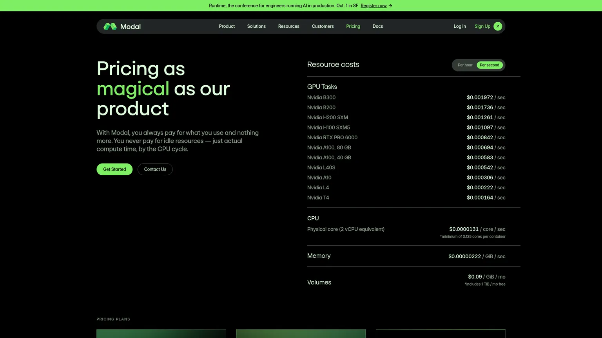Click the GPU Tasks heading
Viewport: 602px width, 338px height.
click(x=322, y=86)
